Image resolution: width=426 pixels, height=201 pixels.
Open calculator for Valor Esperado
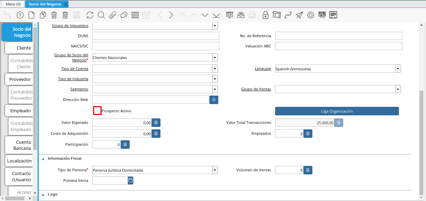pos(156,123)
